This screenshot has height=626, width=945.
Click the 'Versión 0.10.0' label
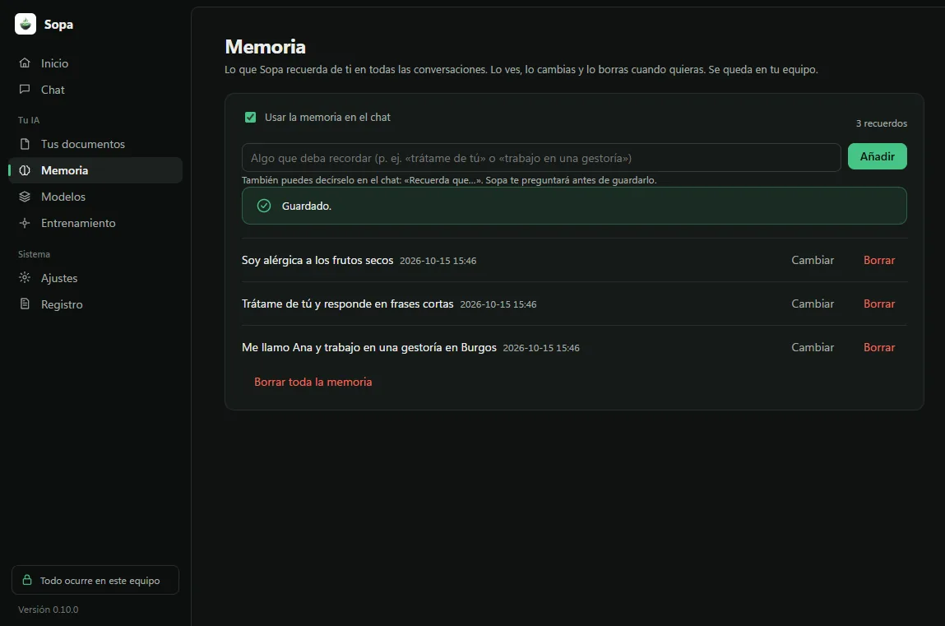[49, 610]
